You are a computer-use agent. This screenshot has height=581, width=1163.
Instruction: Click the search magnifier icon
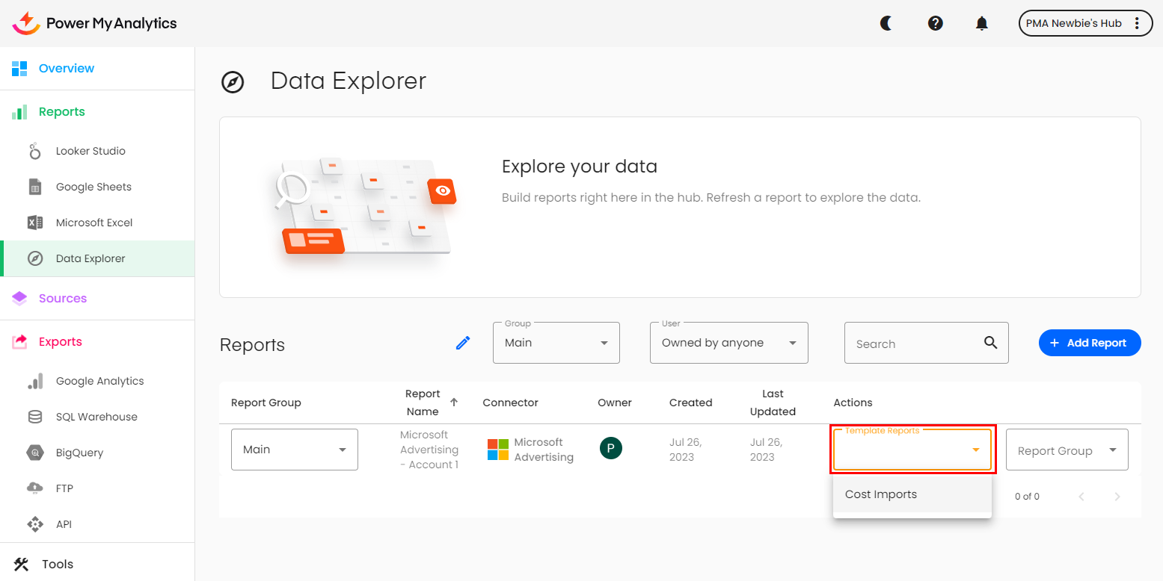[990, 343]
